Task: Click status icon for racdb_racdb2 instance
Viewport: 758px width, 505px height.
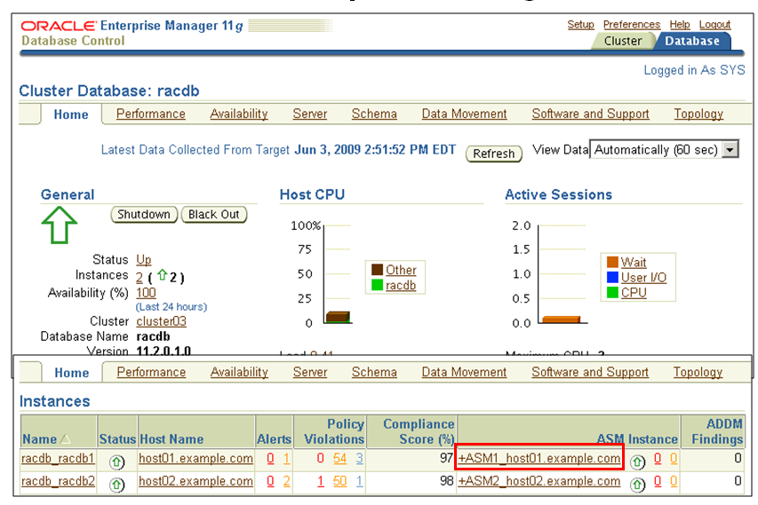Action: tap(116, 485)
